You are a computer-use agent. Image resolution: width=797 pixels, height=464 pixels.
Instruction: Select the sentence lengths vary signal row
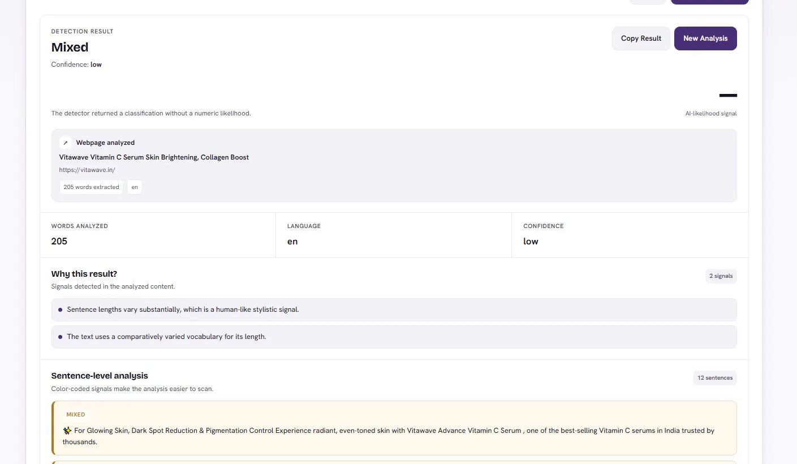pyautogui.click(x=394, y=310)
